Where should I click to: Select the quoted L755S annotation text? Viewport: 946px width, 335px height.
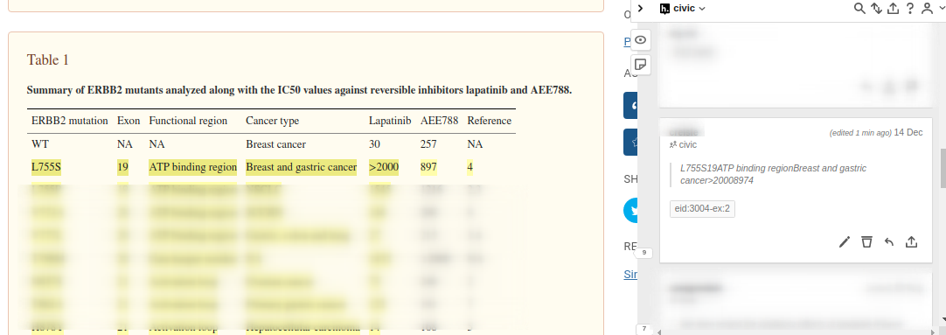pyautogui.click(x=773, y=174)
